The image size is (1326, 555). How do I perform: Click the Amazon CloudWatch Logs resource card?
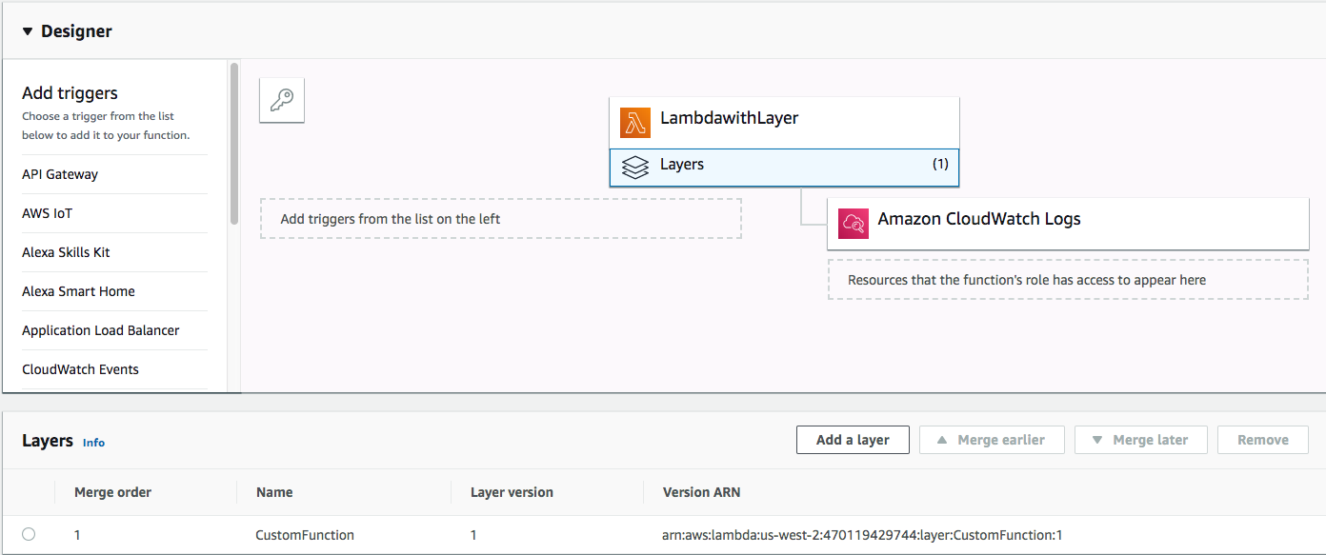pos(1068,224)
